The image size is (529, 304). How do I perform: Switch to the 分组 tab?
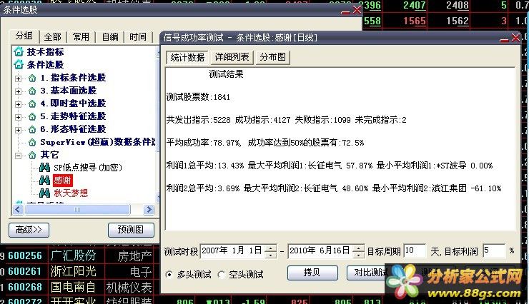coord(24,36)
